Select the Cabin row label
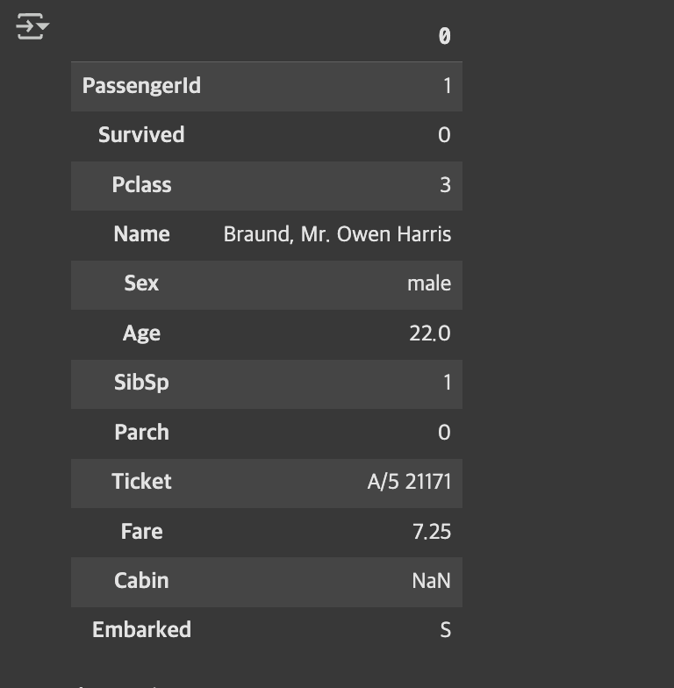 pos(141,581)
